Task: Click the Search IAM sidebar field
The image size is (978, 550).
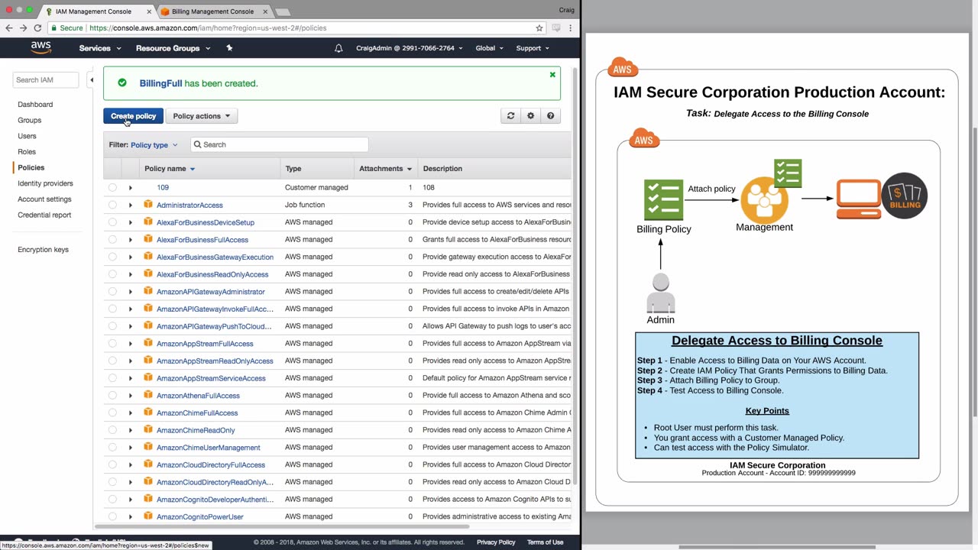Action: pyautogui.click(x=46, y=79)
